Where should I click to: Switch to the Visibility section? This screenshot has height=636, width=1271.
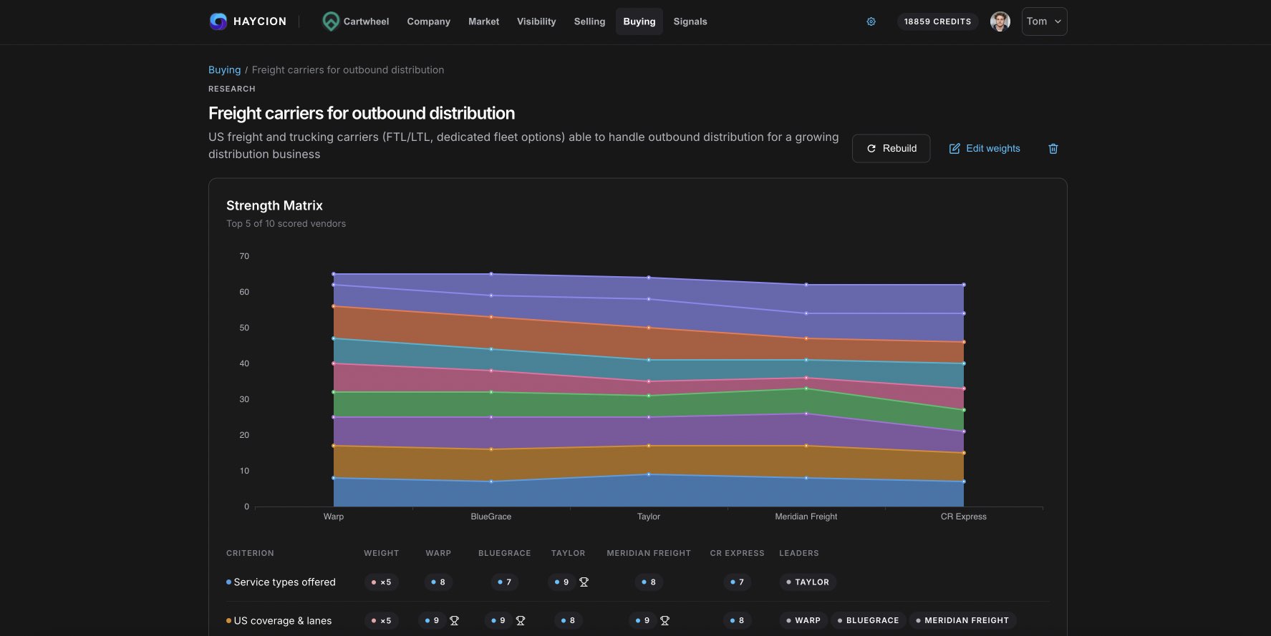coord(536,21)
